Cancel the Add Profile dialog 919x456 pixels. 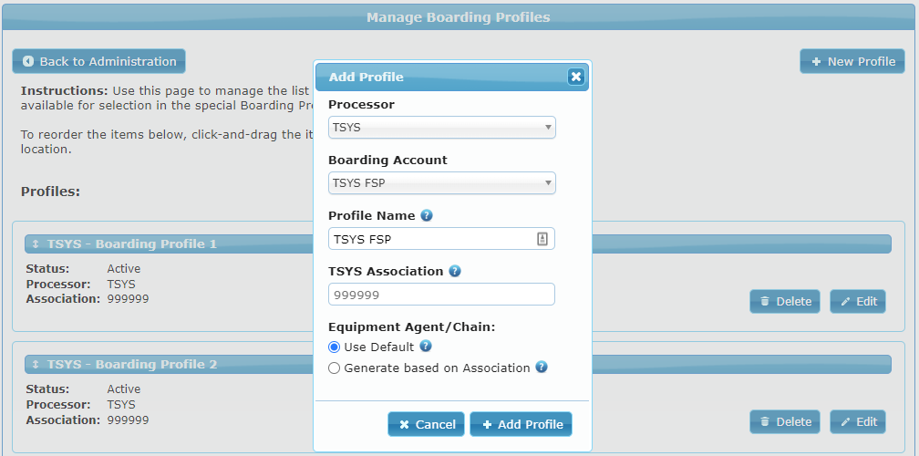point(426,424)
